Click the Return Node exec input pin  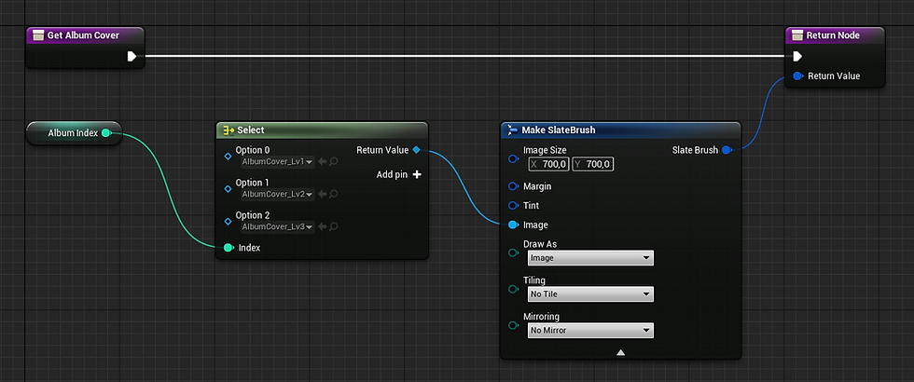tap(797, 56)
